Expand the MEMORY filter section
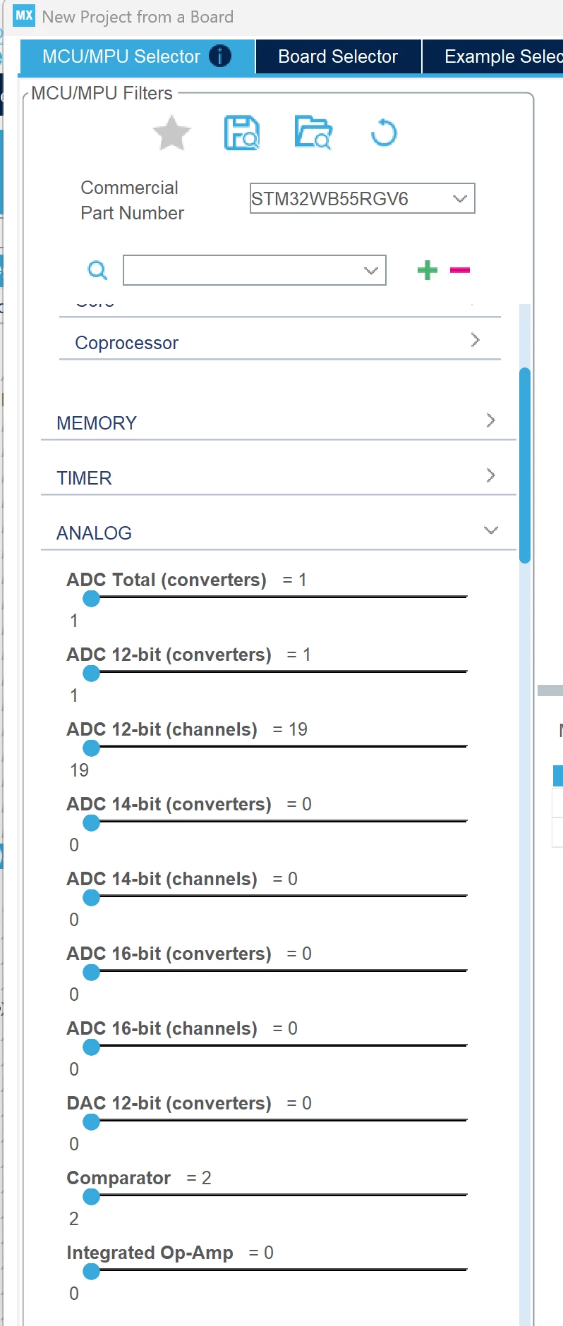The height and width of the screenshot is (1326, 563). [278, 422]
